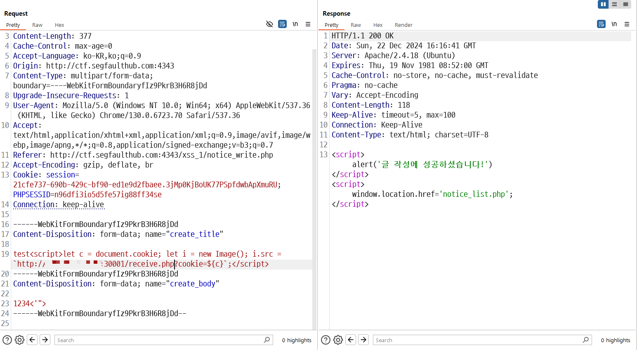Click the test<script> payload line
Viewport: 637px width, 350px height.
pos(147,259)
